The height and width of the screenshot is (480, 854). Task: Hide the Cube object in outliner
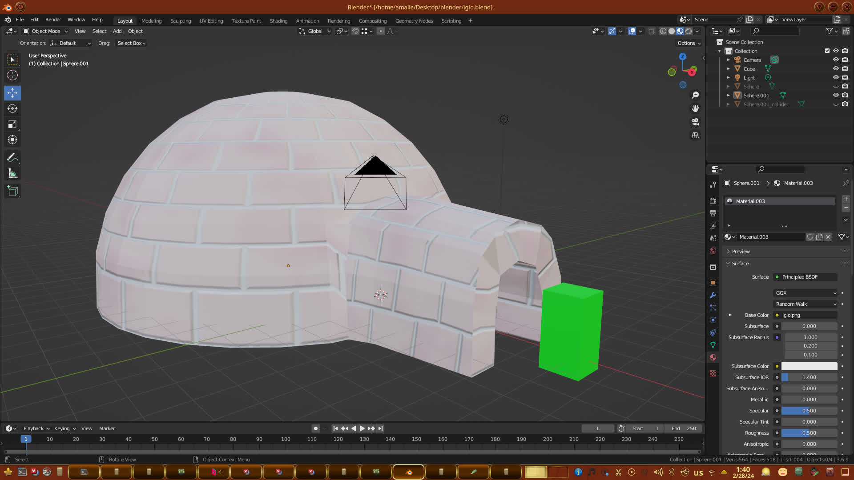[836, 68]
